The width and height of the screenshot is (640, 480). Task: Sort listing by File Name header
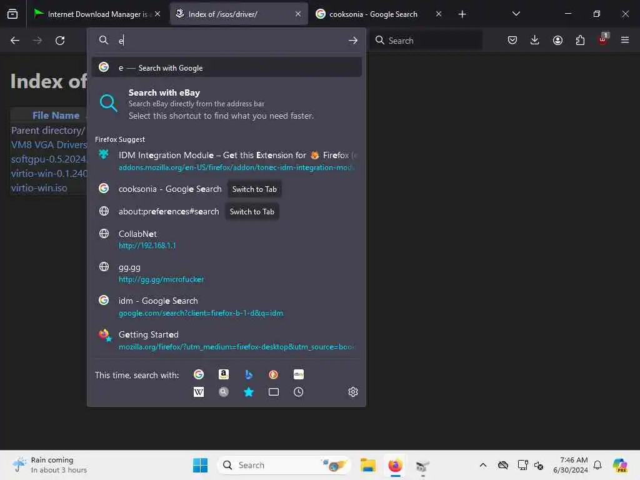pyautogui.click(x=56, y=116)
